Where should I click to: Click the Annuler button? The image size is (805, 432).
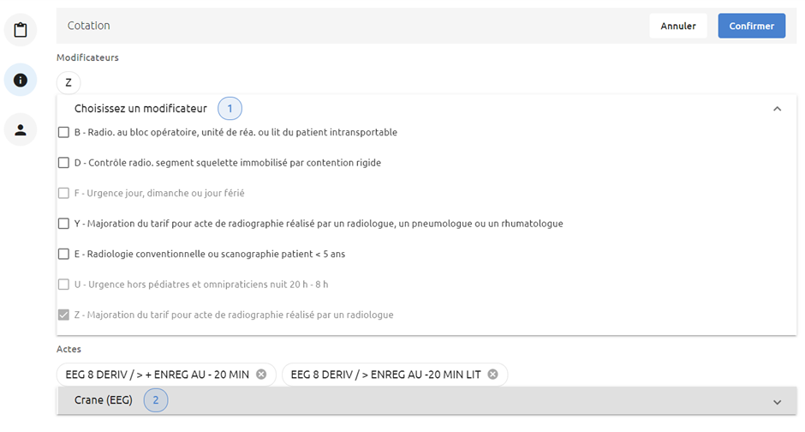678,26
